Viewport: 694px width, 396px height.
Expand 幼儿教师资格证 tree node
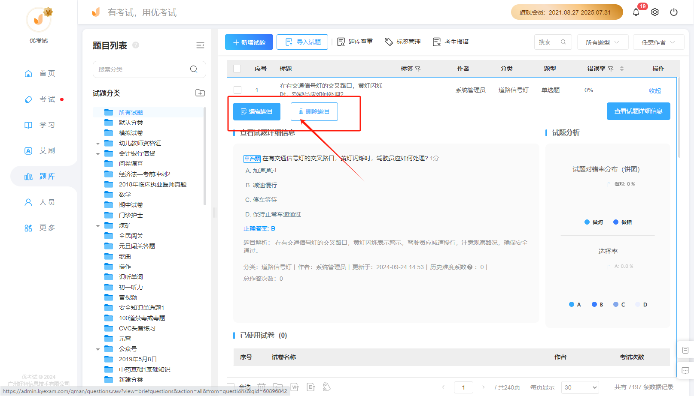[x=98, y=144]
